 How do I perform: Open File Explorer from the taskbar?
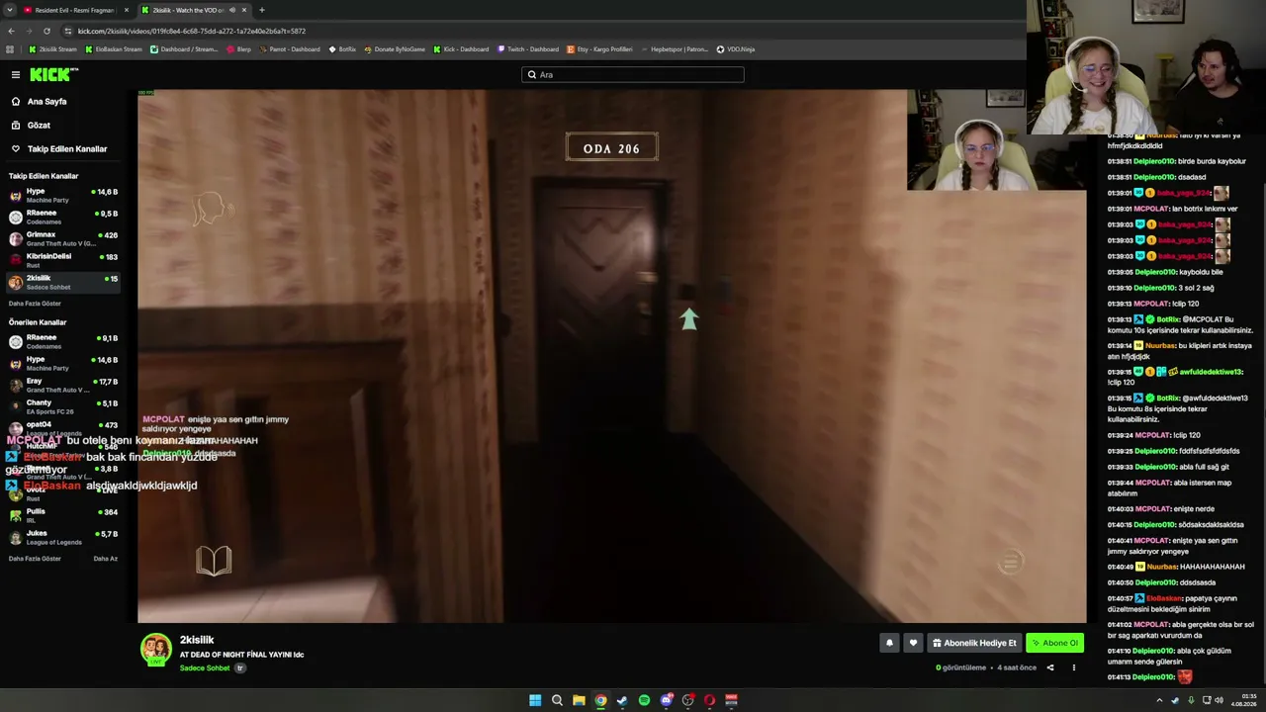[x=579, y=700]
